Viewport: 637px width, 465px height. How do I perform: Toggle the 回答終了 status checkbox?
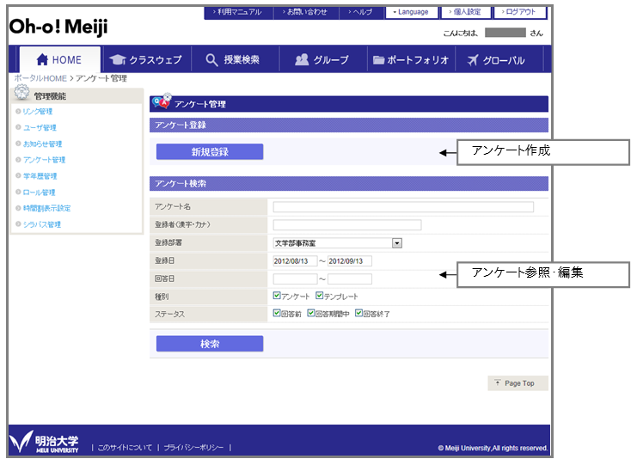click(358, 313)
